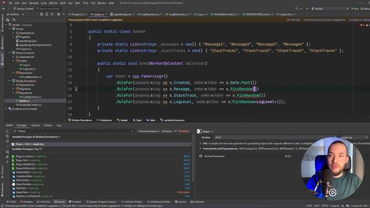The height and width of the screenshot is (208, 370).
Task: Click the collapse all icon in Solution panel
Action: click(x=52, y=14)
